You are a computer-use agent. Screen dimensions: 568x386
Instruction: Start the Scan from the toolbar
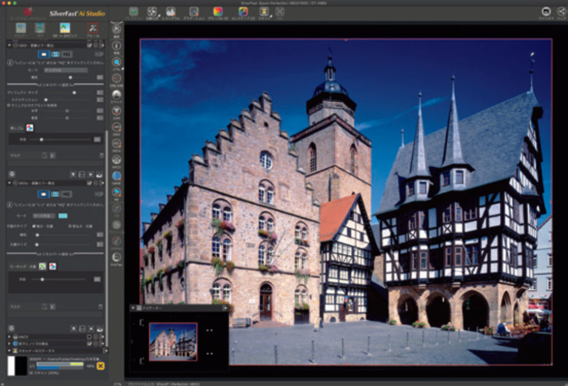[x=263, y=11]
